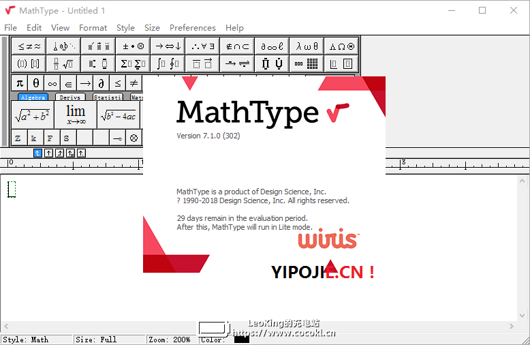Insert the element-of symbol from small bar
This screenshot has width=530, height=345.
point(69,83)
